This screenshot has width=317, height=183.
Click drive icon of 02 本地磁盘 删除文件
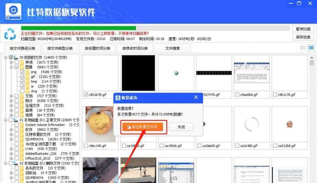[x=16, y=163]
